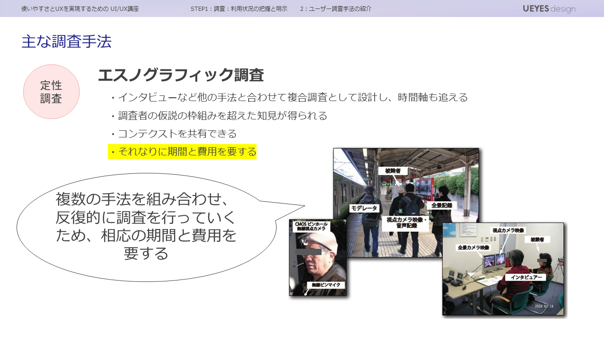
Task: Click the speech bubble callout text
Action: [x=146, y=226]
